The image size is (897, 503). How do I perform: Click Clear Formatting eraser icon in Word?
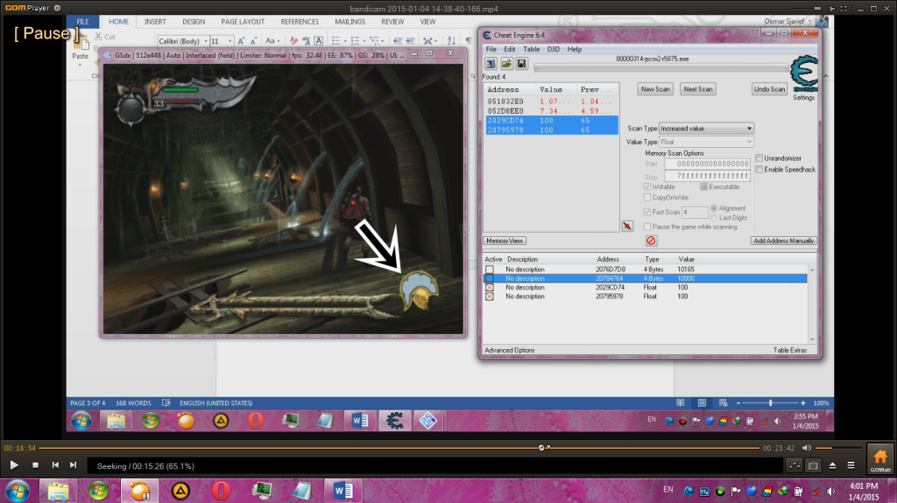[293, 40]
